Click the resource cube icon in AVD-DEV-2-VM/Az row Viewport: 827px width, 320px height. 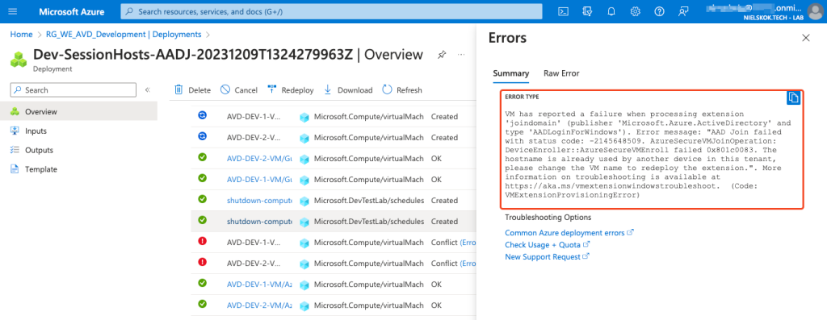[304, 305]
